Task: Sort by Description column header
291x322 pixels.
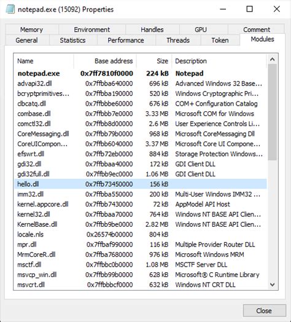Action: click(219, 61)
